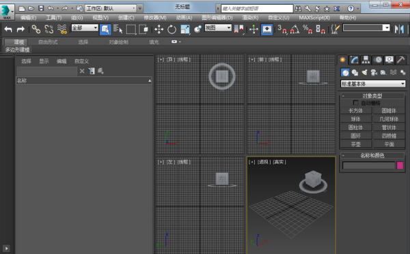Image resolution: width=410 pixels, height=254 pixels.
Task: Click the 平面 button
Action: 389,144
